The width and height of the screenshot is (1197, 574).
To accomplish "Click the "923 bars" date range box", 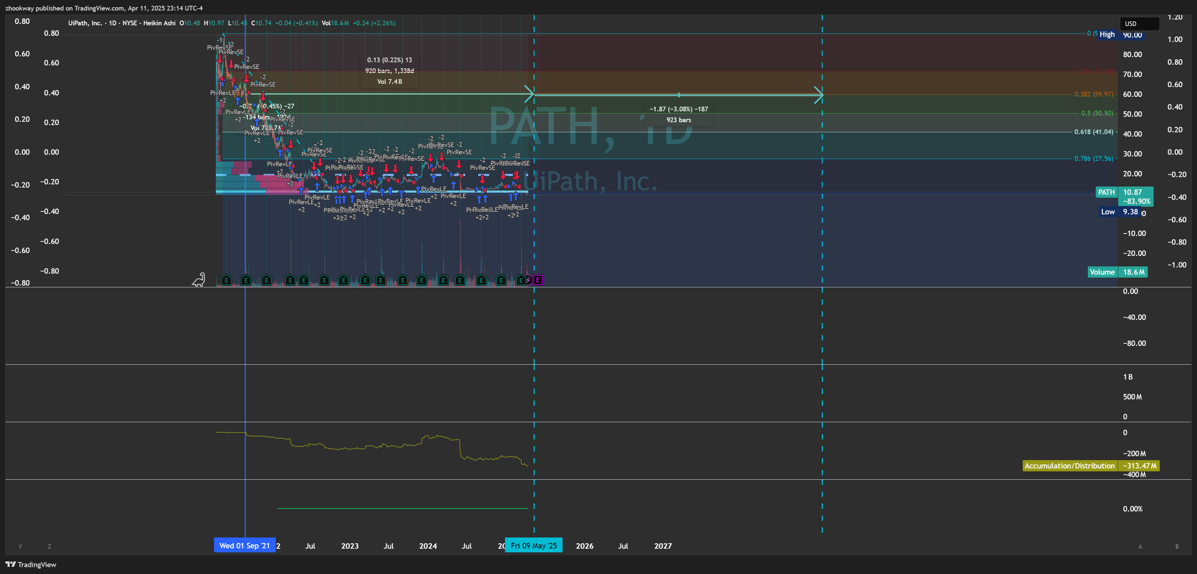I will [x=679, y=114].
